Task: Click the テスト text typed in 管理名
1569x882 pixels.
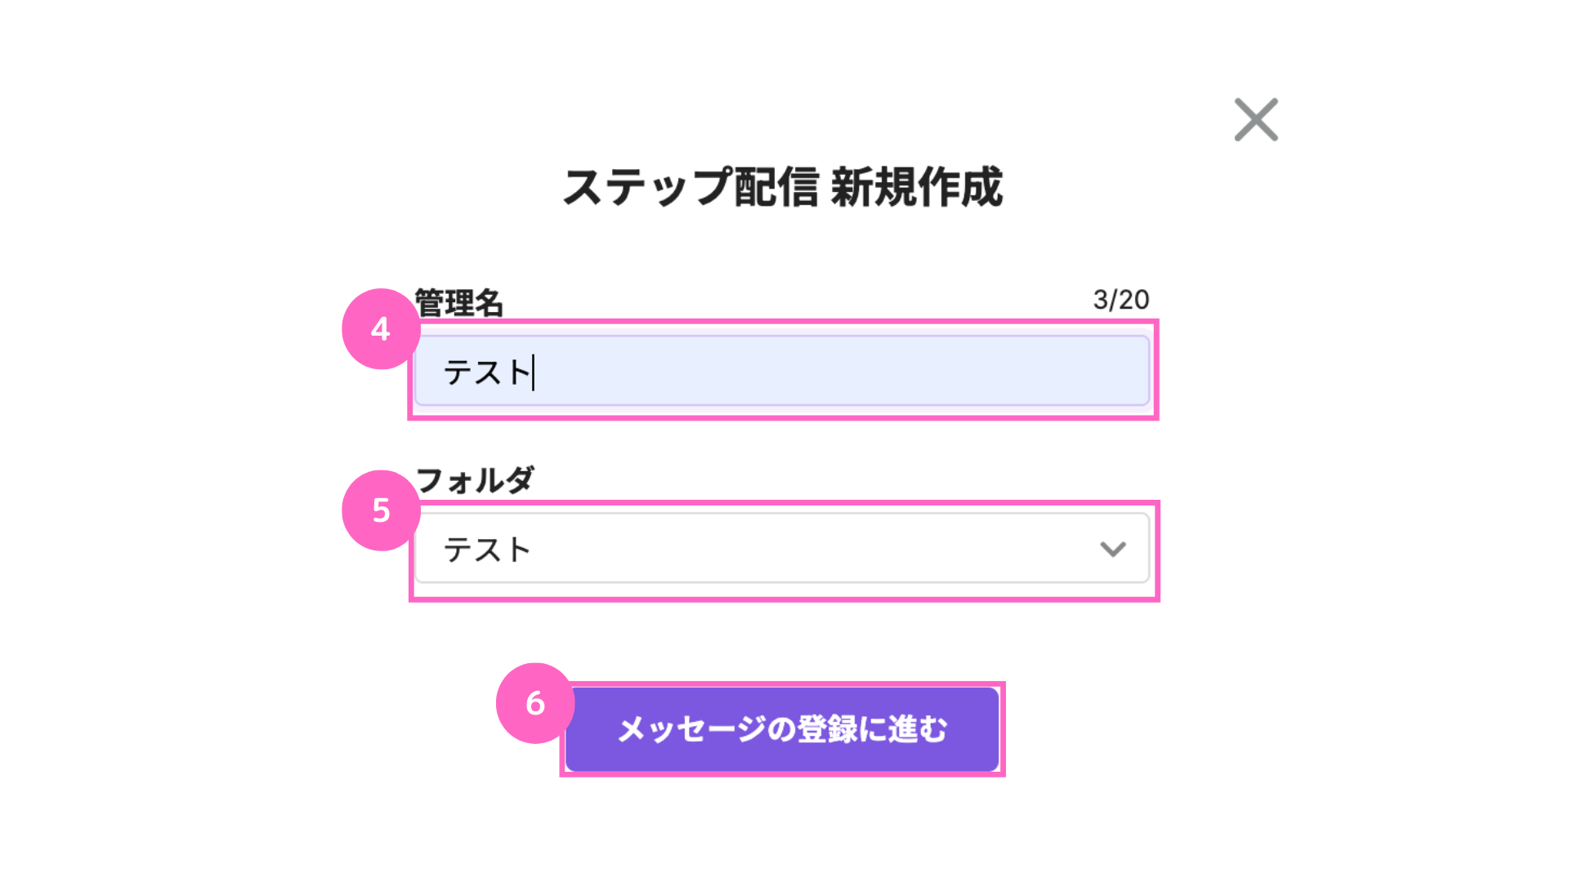Action: tap(487, 372)
